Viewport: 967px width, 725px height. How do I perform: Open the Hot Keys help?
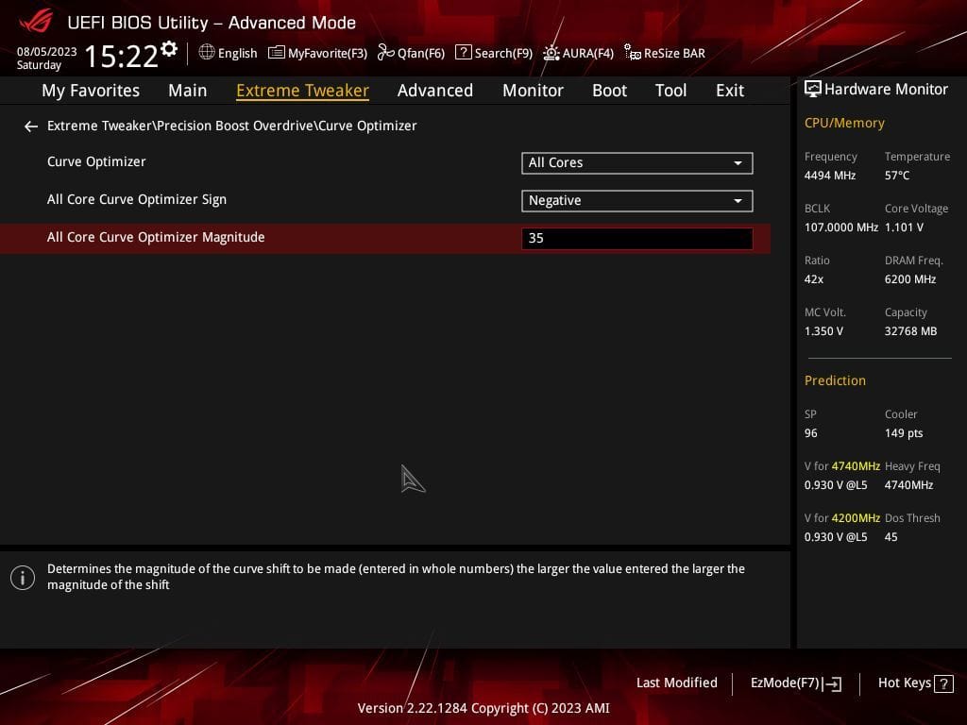click(913, 683)
